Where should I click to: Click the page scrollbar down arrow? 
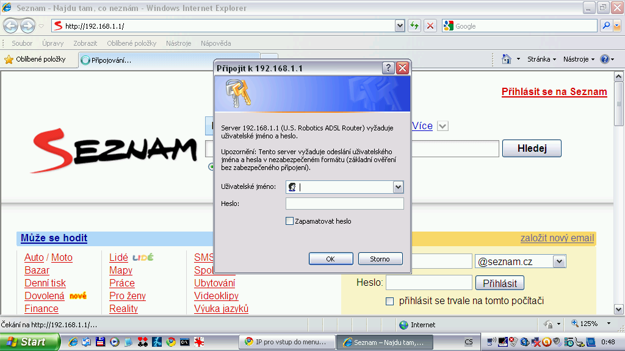coord(618,309)
